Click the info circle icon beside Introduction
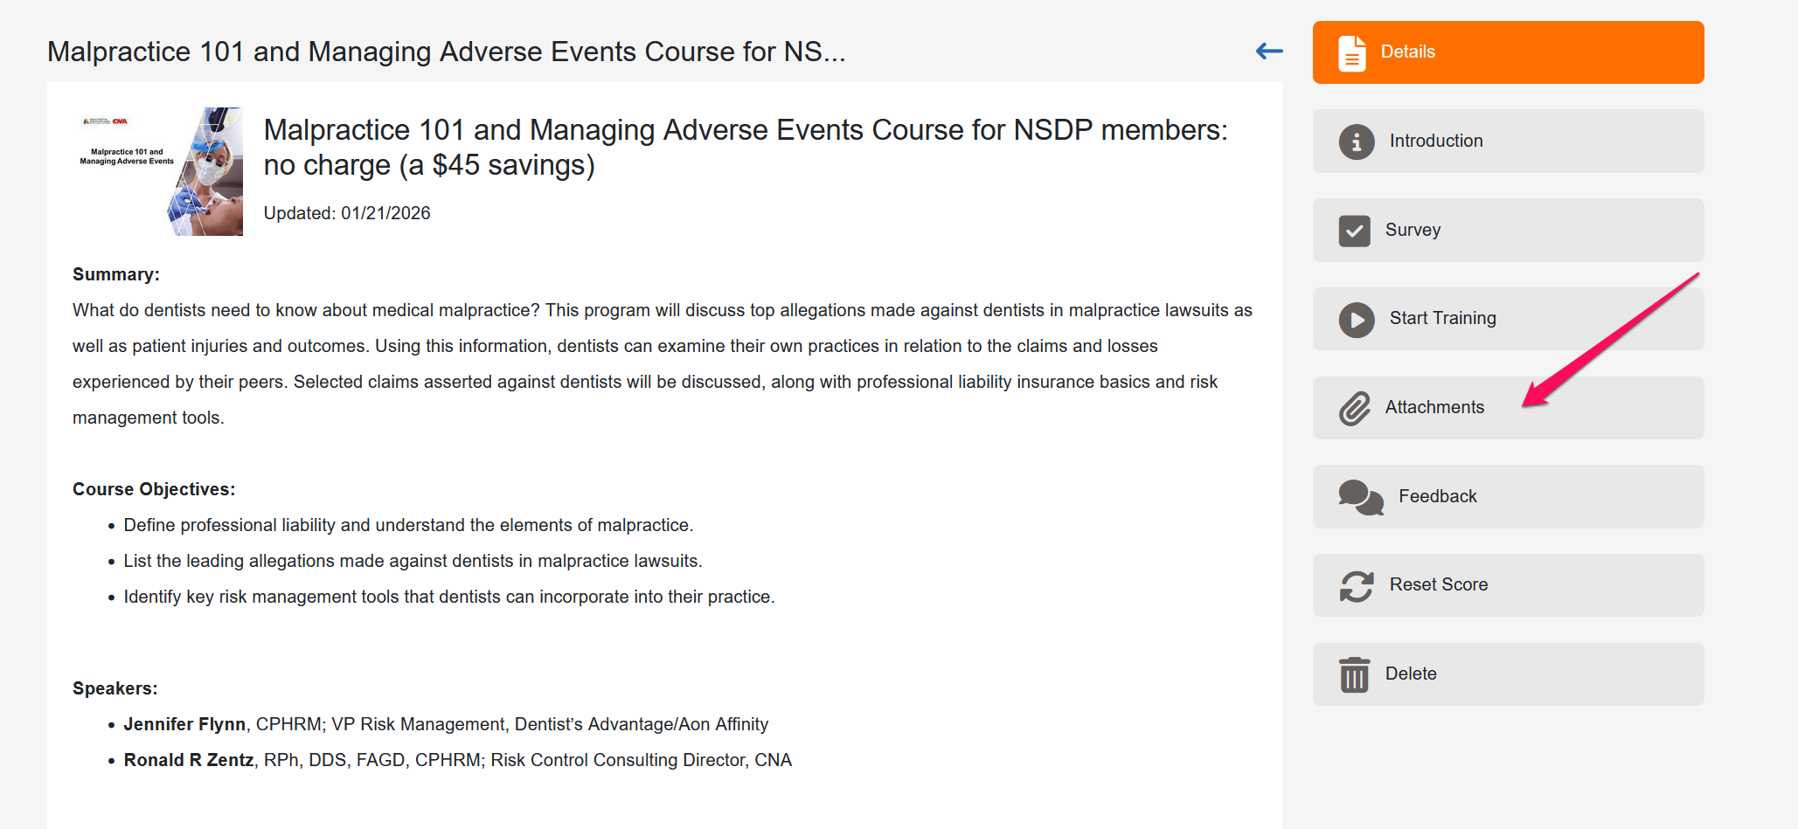The image size is (1798, 829). pyautogui.click(x=1357, y=142)
